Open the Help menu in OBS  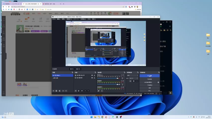pyautogui.click(x=94, y=19)
